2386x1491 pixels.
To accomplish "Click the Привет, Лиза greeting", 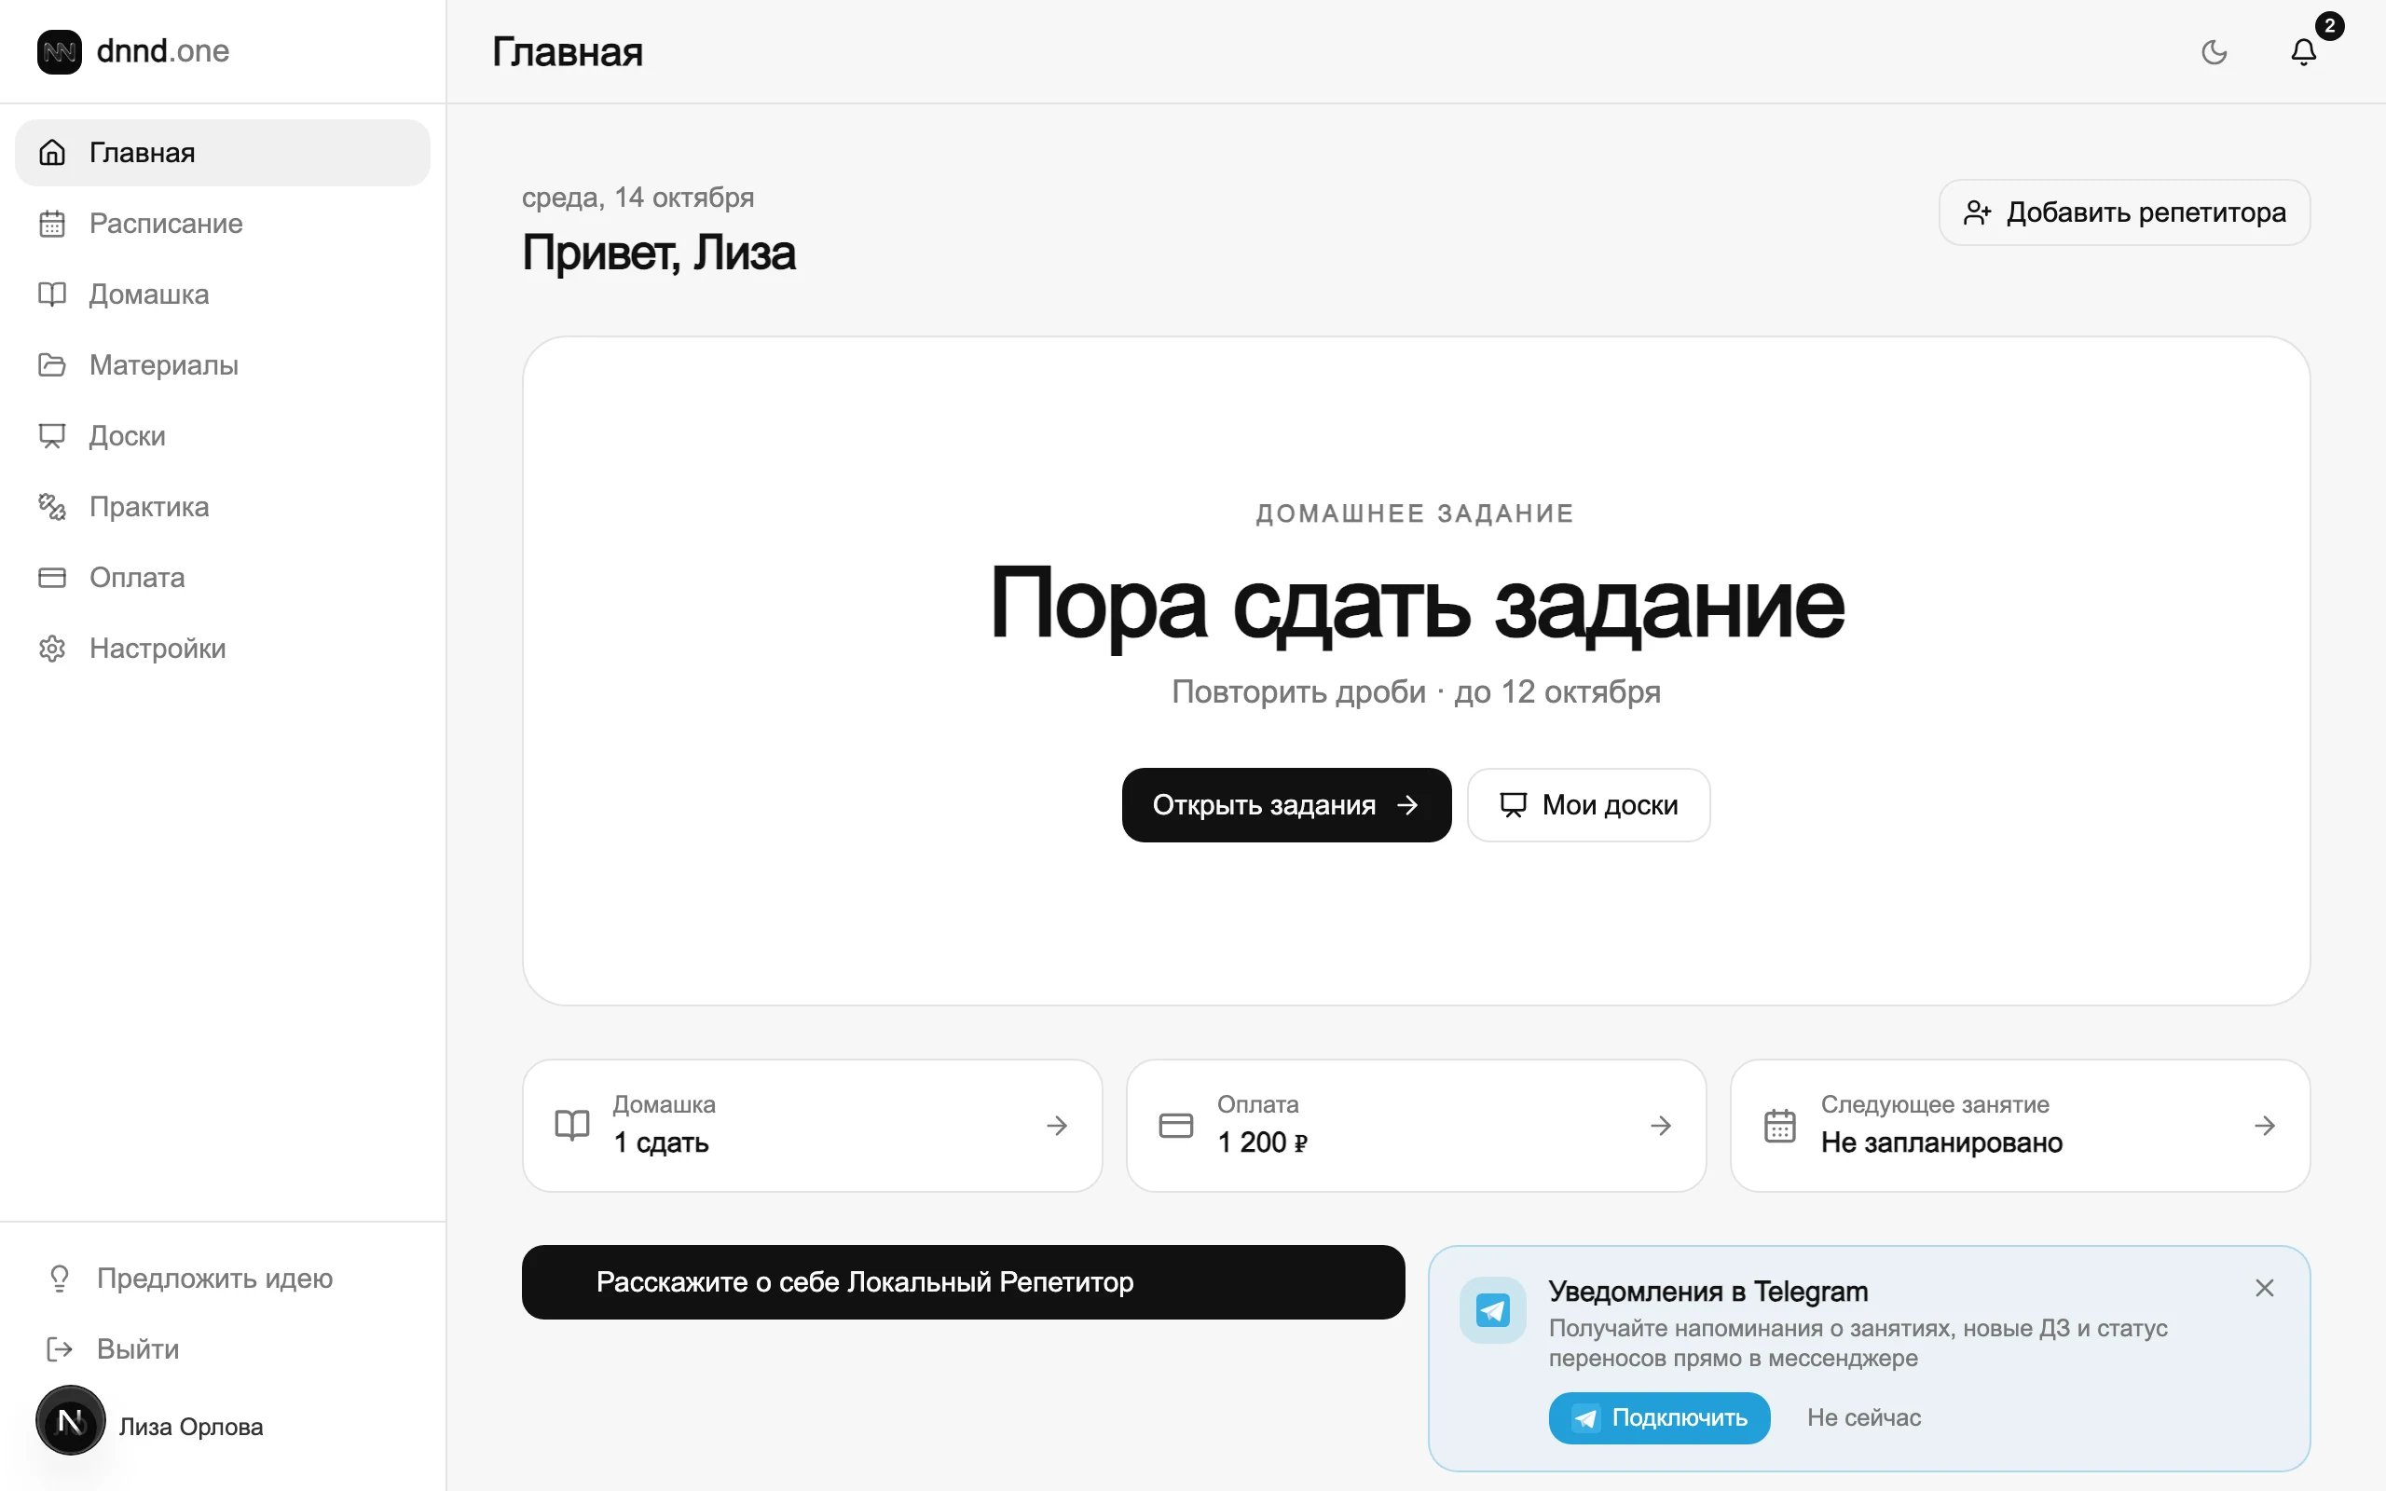I will pos(659,253).
